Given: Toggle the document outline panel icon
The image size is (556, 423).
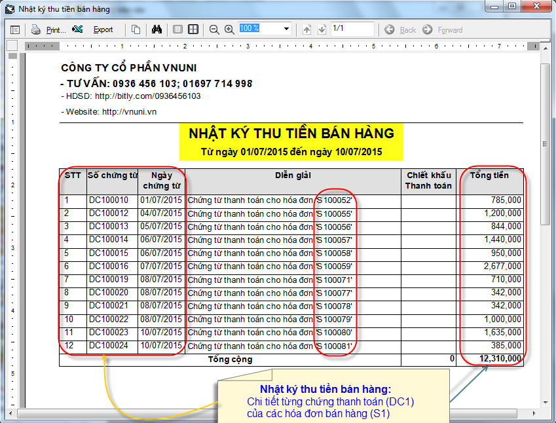Looking at the screenshot, I should click(x=15, y=29).
